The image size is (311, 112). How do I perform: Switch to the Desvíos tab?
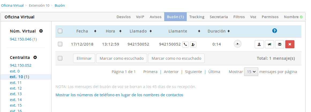coord(123,17)
